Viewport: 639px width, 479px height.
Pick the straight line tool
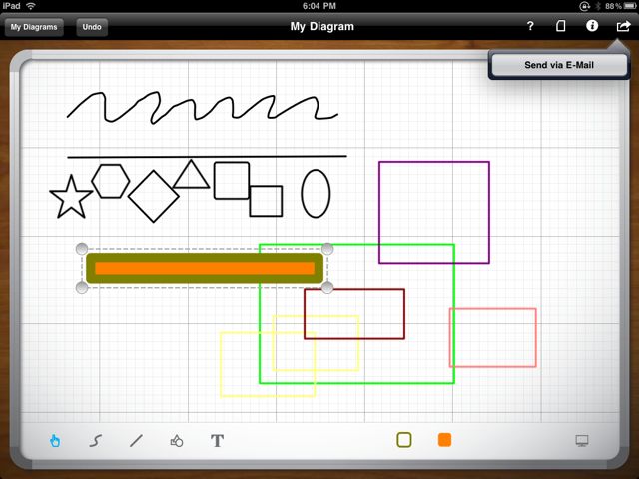[x=136, y=440]
